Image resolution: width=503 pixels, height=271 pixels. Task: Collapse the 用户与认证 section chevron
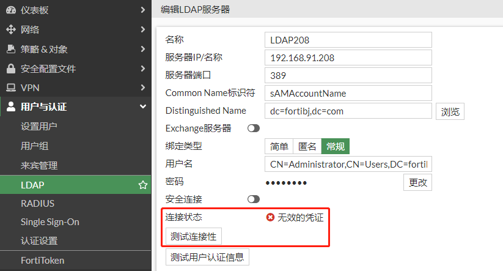click(142, 107)
